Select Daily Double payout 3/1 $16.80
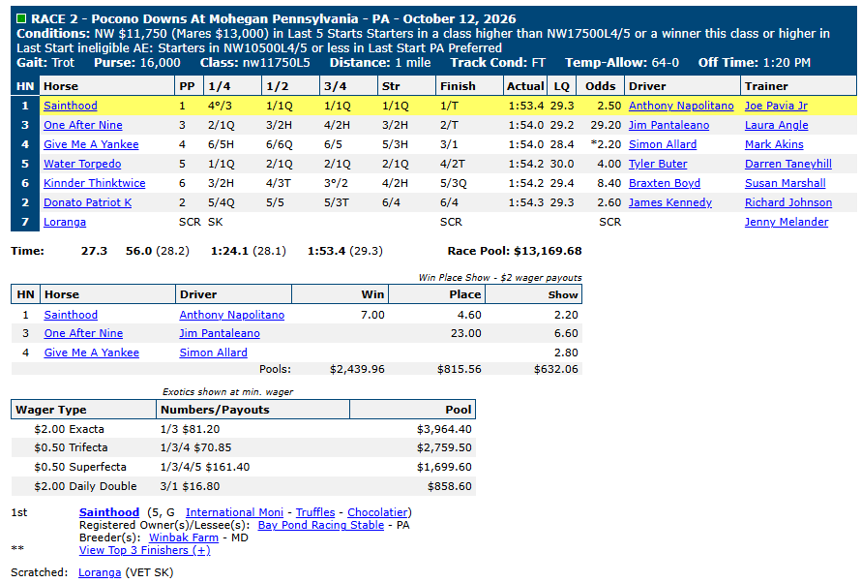The height and width of the screenshot is (583, 861). 190,486
